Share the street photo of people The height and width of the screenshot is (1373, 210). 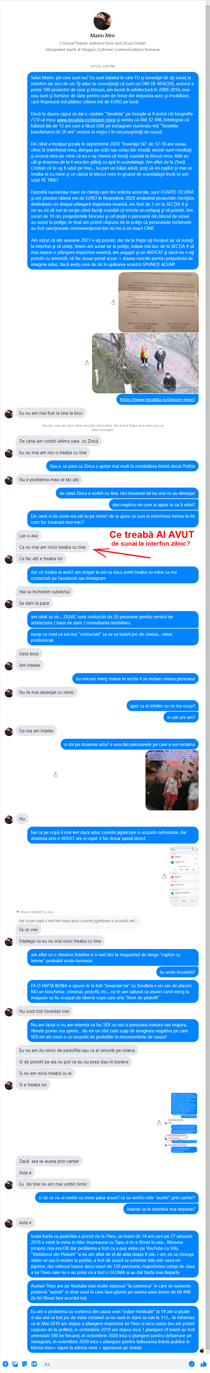pyautogui.click(x=87, y=363)
